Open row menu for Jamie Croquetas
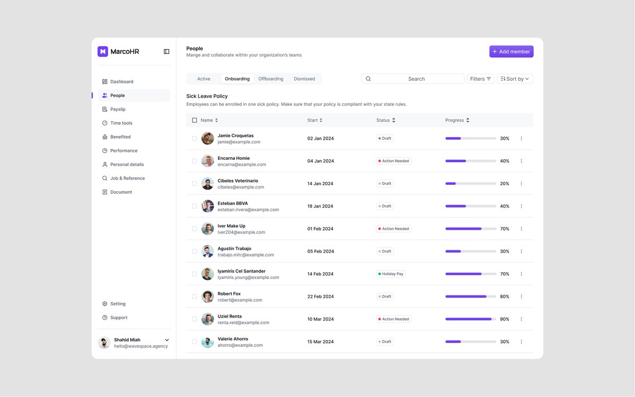 click(521, 138)
